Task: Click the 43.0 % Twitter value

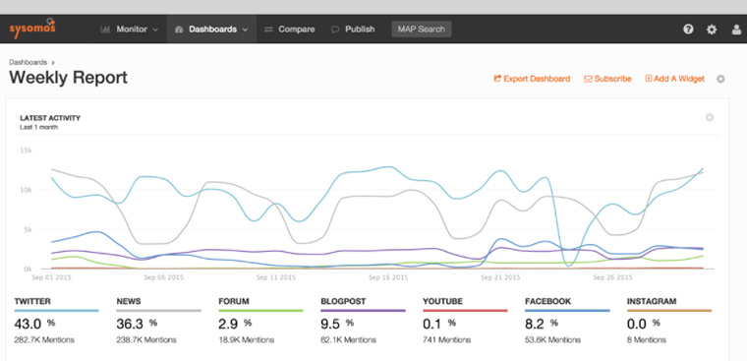Action: click(x=34, y=325)
